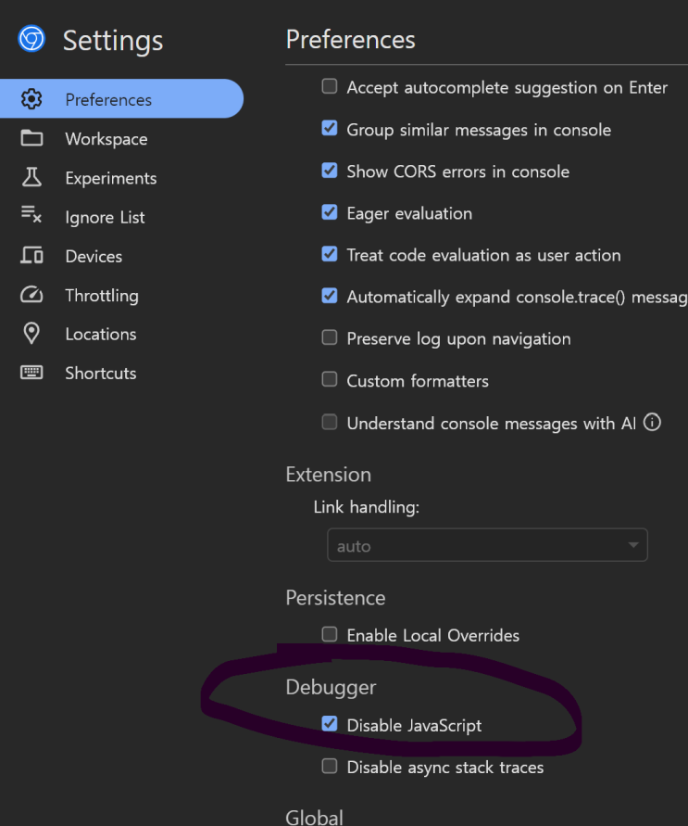The image size is (688, 826).
Task: Open the Workspace settings tab
Action: point(106,139)
